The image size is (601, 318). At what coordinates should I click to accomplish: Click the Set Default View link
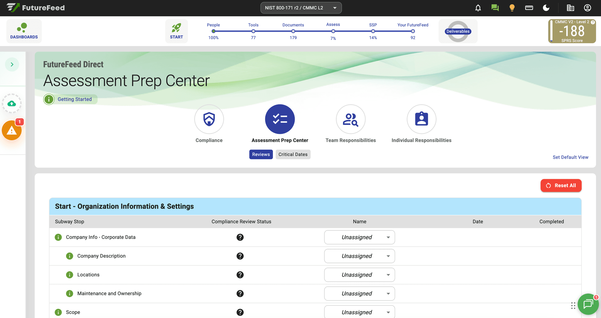tap(571, 157)
